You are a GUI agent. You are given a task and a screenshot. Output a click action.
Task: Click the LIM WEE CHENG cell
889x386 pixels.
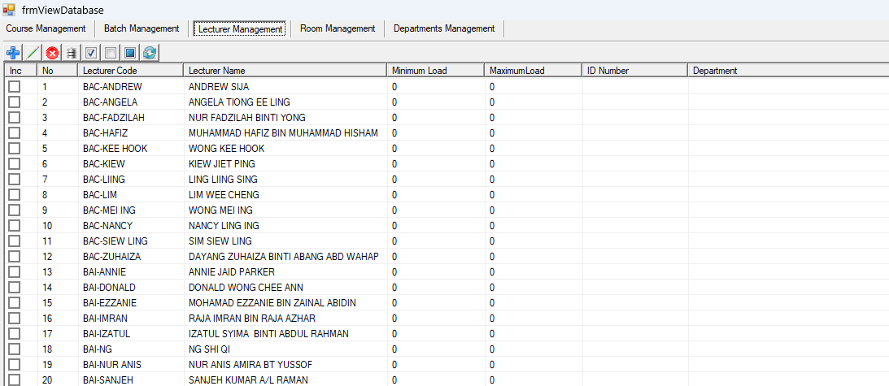coord(285,194)
